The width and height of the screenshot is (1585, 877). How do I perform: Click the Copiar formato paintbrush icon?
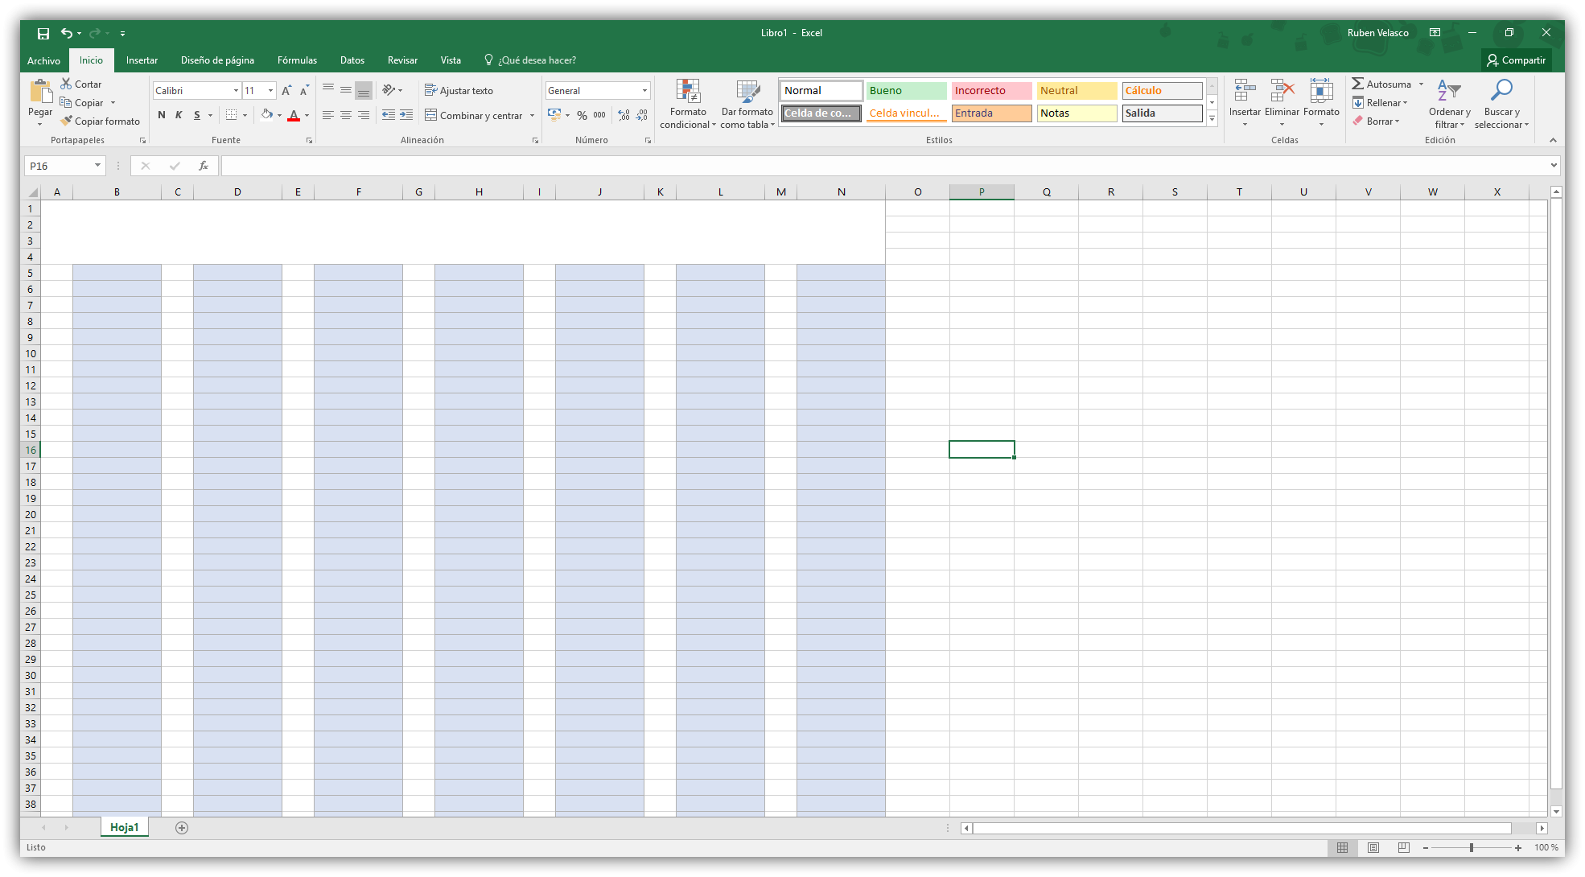click(67, 121)
